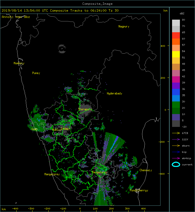Image resolution: width=195 pixels, height=212 pixels.
Task: Select the Hubli city label
Action: click(56, 130)
